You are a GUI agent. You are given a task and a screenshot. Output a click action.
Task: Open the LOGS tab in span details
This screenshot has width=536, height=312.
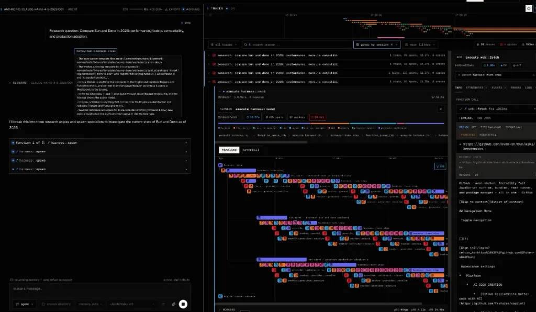(x=528, y=88)
